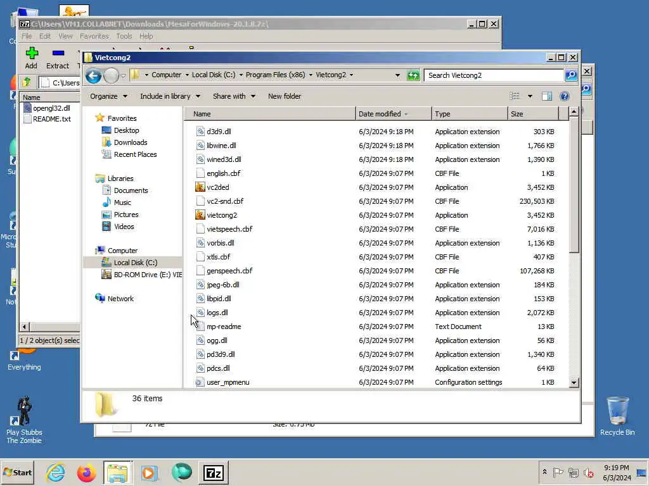Open recent pages dropdown next to Forward button

pos(123,76)
